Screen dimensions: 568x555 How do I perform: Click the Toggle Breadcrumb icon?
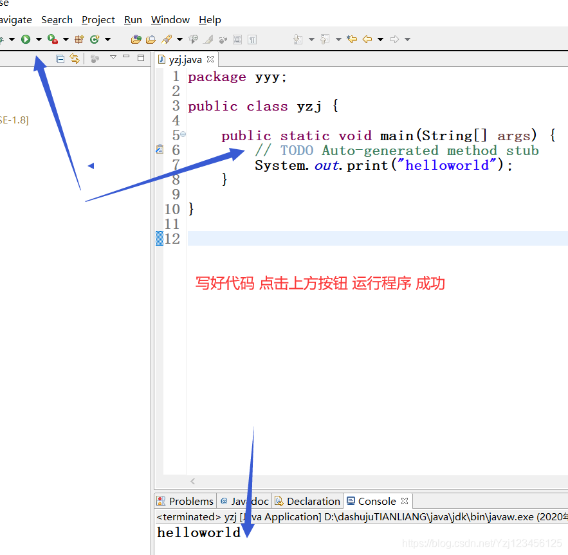(x=194, y=39)
